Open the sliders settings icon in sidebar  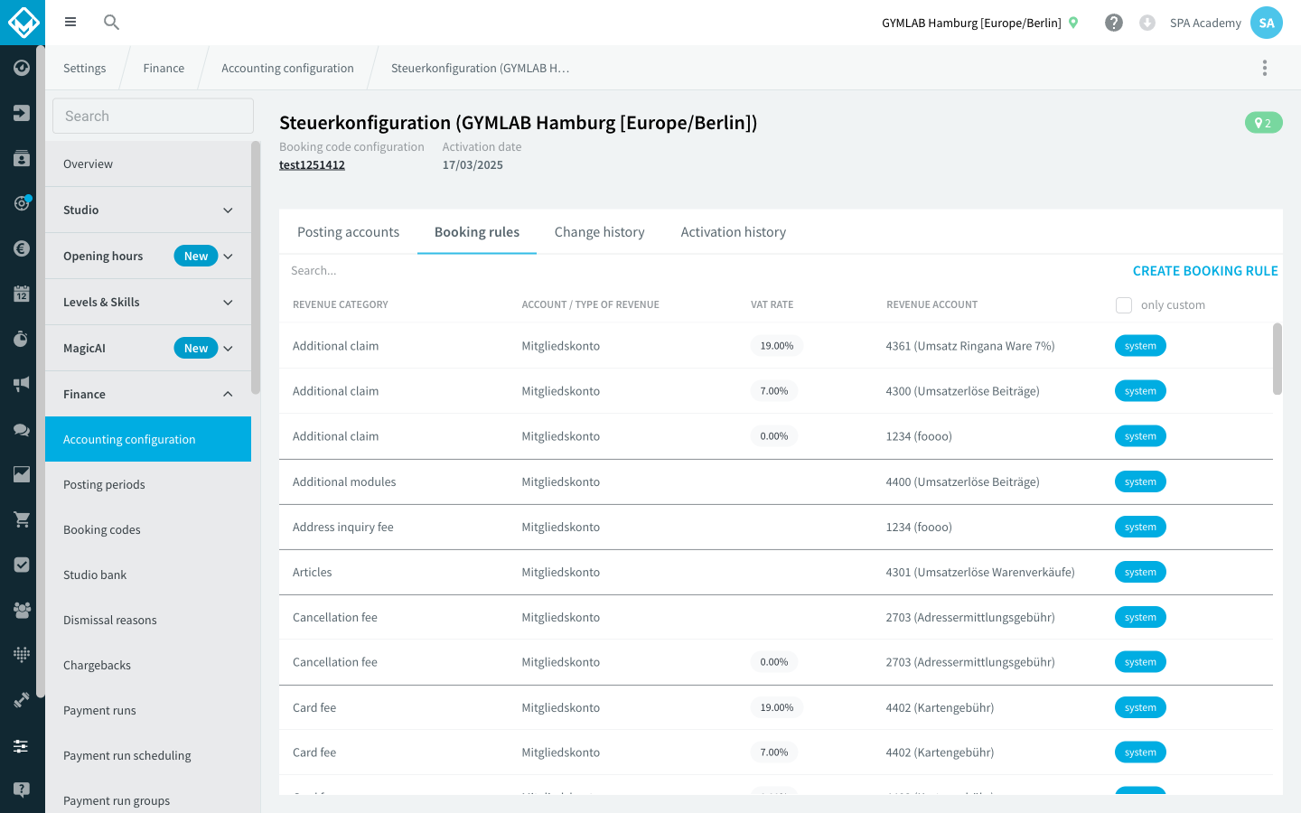pyautogui.click(x=22, y=745)
